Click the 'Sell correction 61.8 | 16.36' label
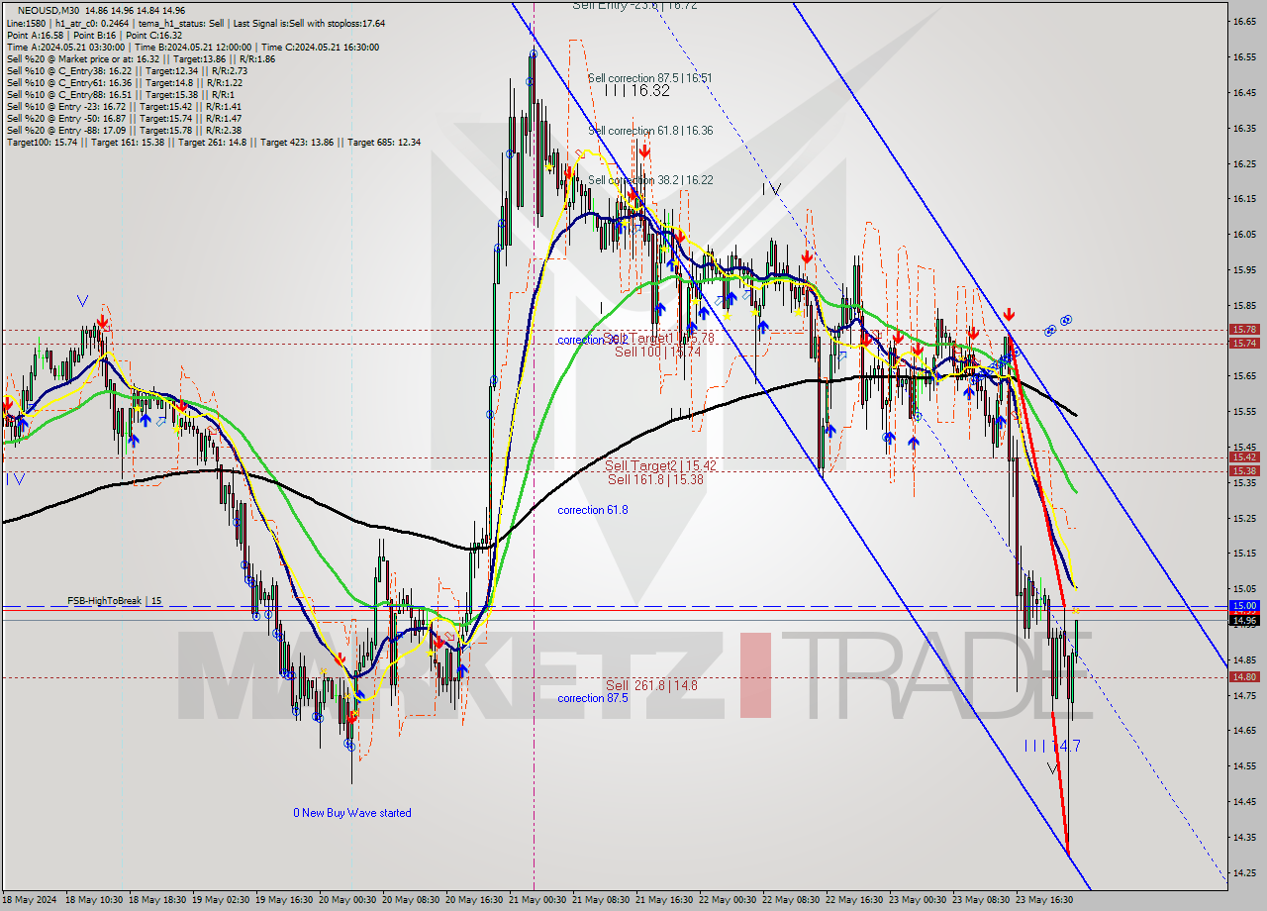1267x911 pixels. [650, 130]
